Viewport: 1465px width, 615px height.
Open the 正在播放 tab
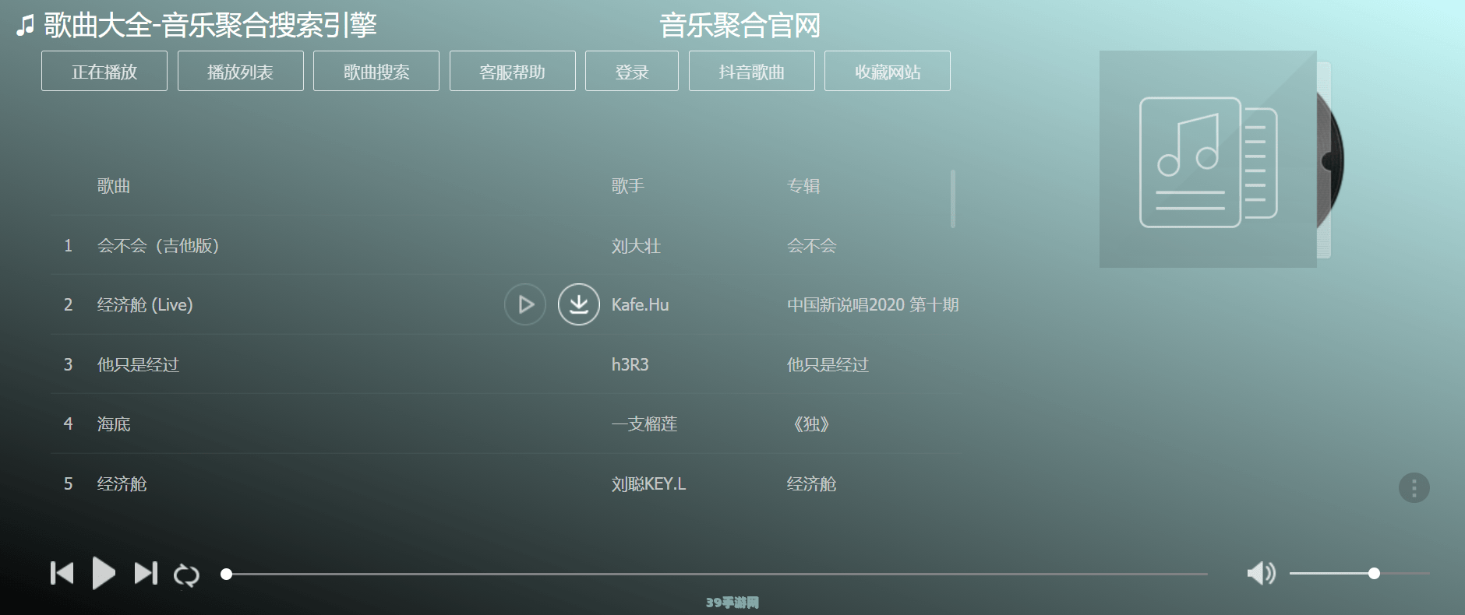pyautogui.click(x=104, y=72)
